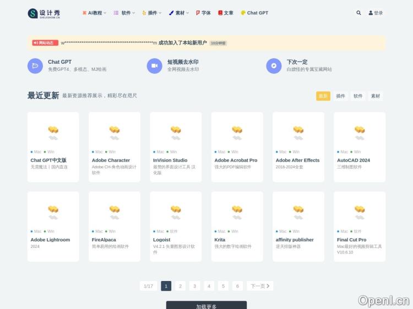
Task: Open the 字体 font nav item
Action: coord(203,13)
